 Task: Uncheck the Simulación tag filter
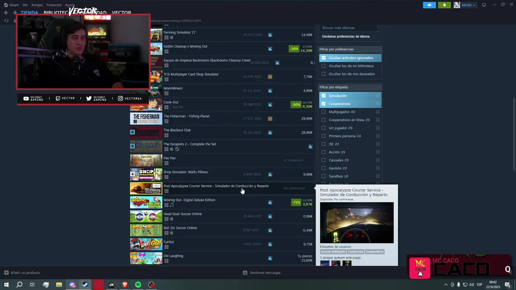pos(323,96)
